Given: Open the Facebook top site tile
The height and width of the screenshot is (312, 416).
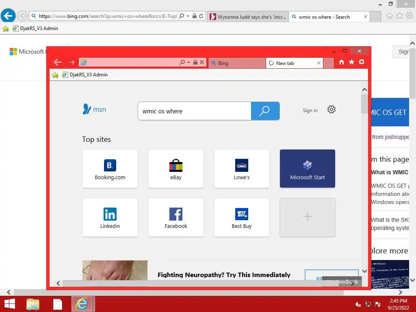Looking at the screenshot, I should pyautogui.click(x=176, y=217).
